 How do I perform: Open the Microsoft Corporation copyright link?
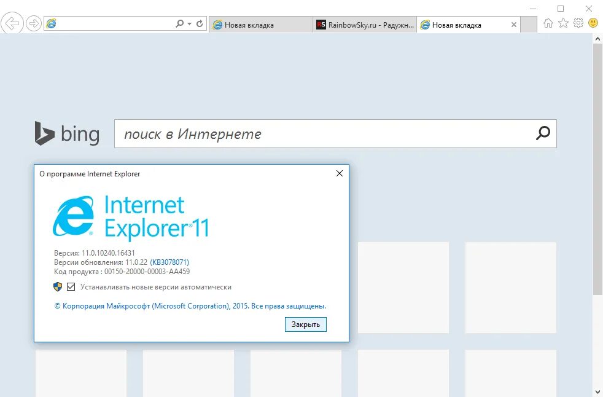pyautogui.click(x=190, y=306)
